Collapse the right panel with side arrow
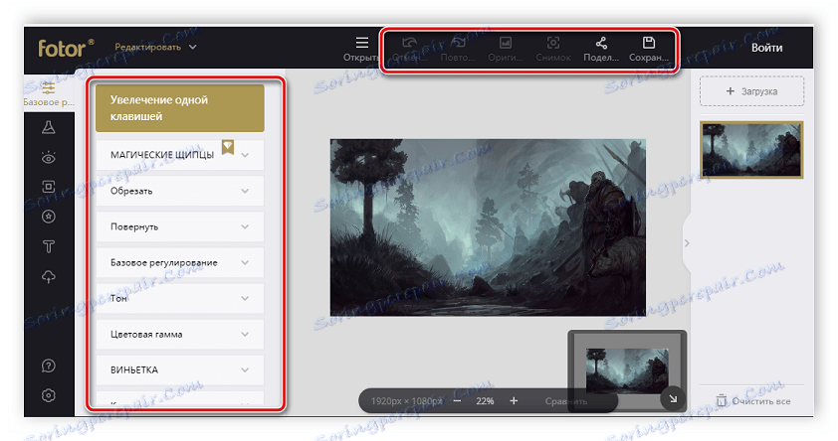 [x=687, y=243]
